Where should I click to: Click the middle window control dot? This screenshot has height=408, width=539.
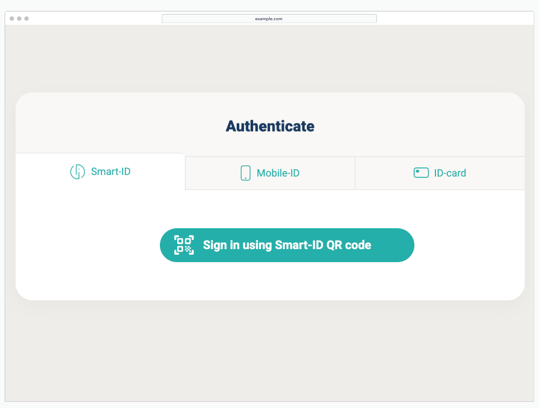coord(19,19)
